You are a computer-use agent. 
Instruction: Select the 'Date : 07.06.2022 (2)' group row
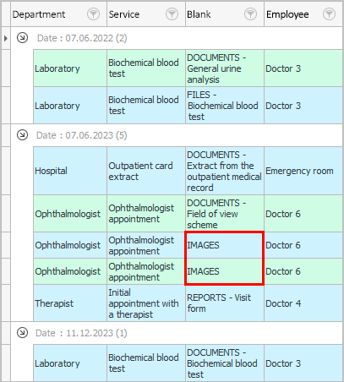[177, 38]
